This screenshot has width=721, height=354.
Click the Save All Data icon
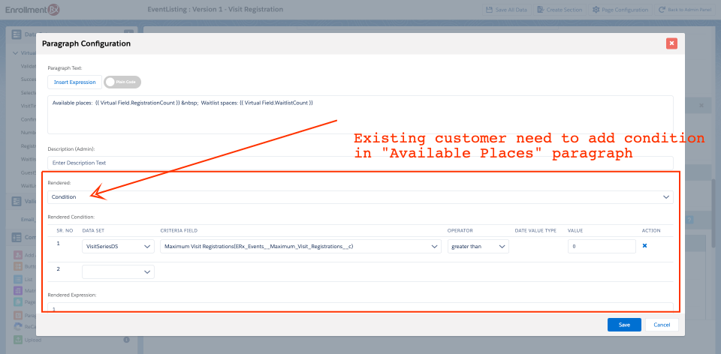point(490,10)
